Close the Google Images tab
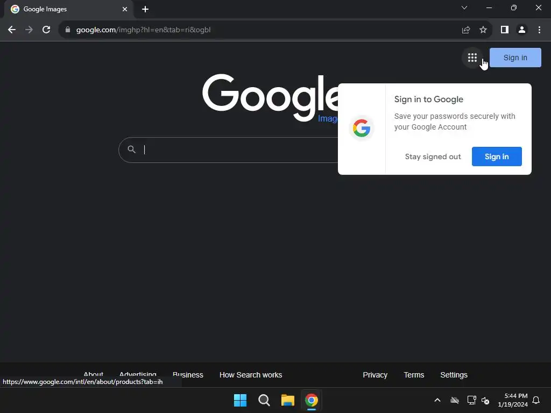 125,9
